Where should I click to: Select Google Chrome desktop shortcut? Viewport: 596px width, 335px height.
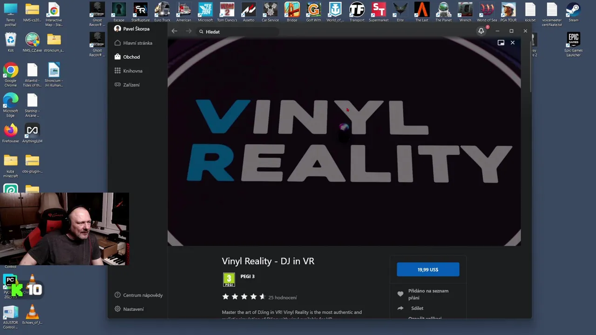click(x=10, y=75)
